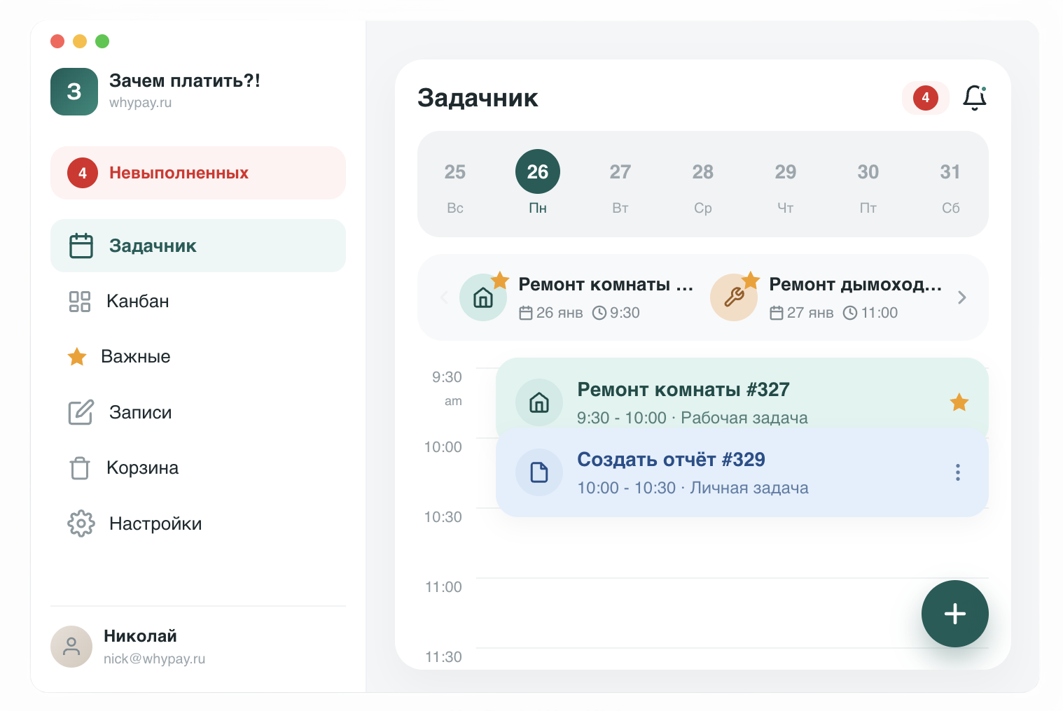Open the Корзина trash section
The image size is (1063, 711).
(141, 468)
